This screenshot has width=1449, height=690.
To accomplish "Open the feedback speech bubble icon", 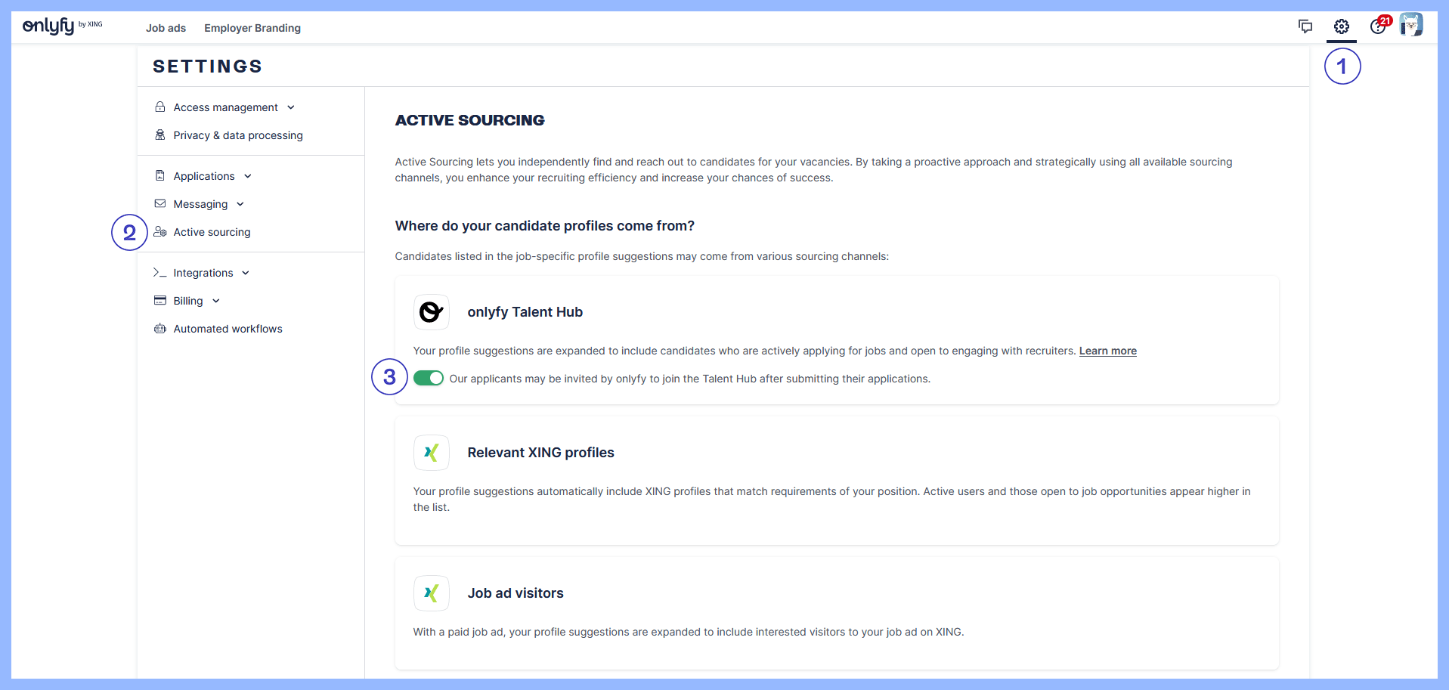I will [1305, 26].
